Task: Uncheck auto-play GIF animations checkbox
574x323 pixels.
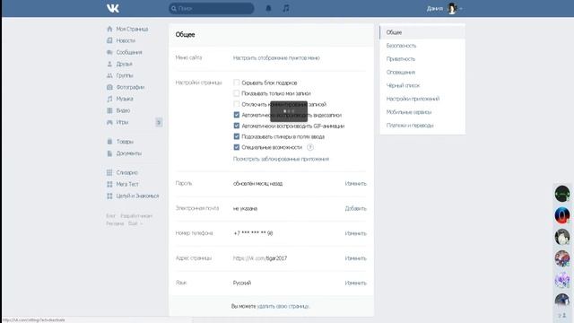Action: coord(237,126)
